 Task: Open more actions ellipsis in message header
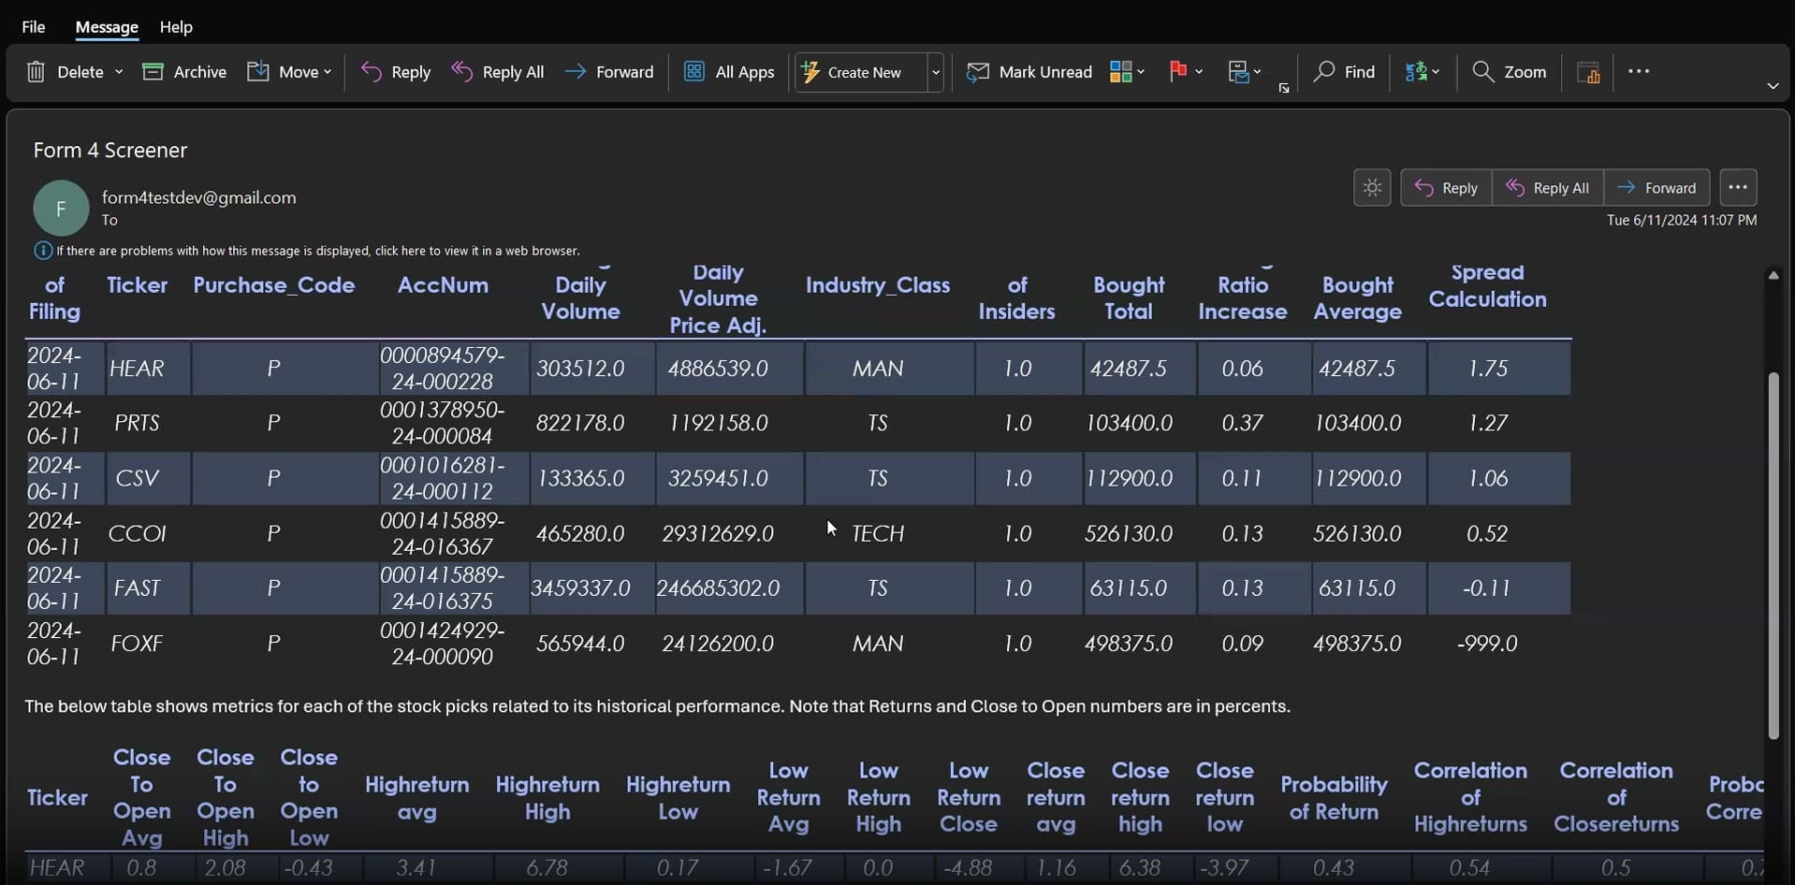click(x=1738, y=188)
